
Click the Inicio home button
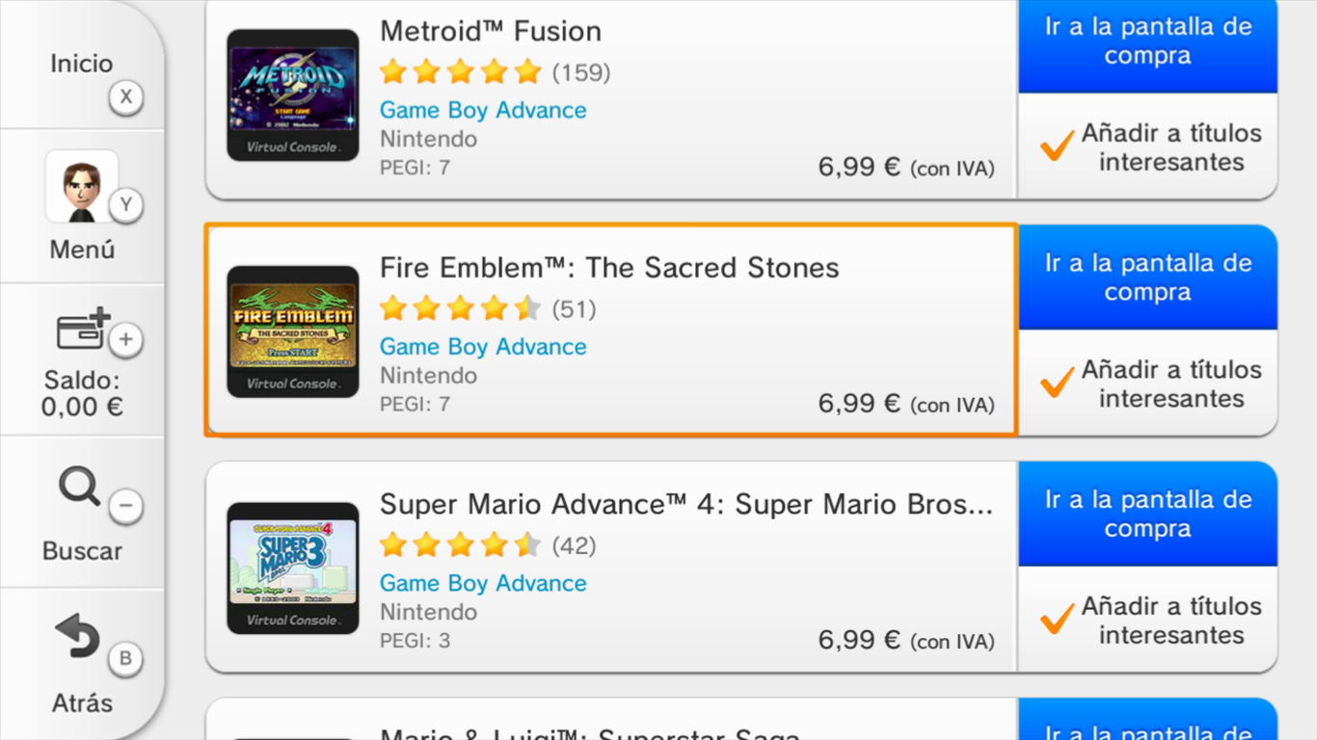[x=82, y=65]
